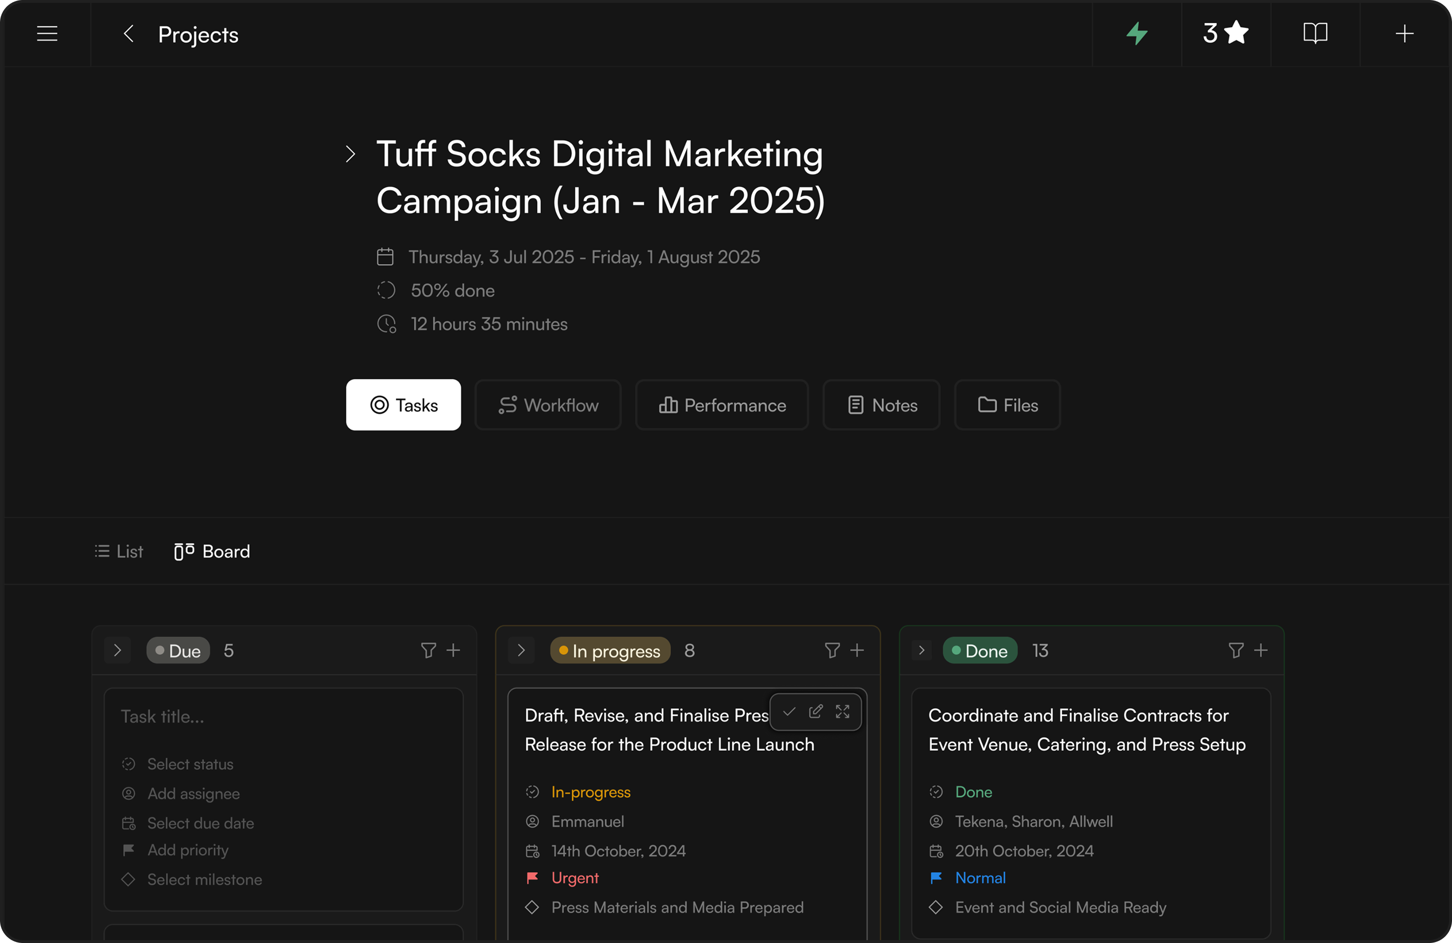
Task: Select status in new task card
Action: tap(190, 763)
